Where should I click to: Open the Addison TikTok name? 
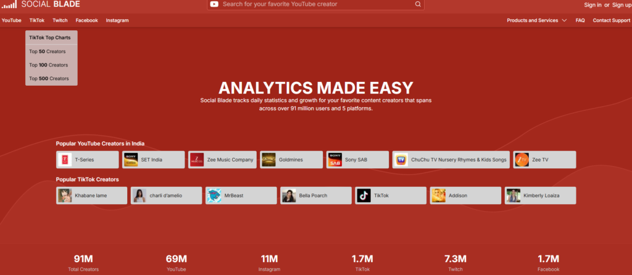tap(458, 195)
